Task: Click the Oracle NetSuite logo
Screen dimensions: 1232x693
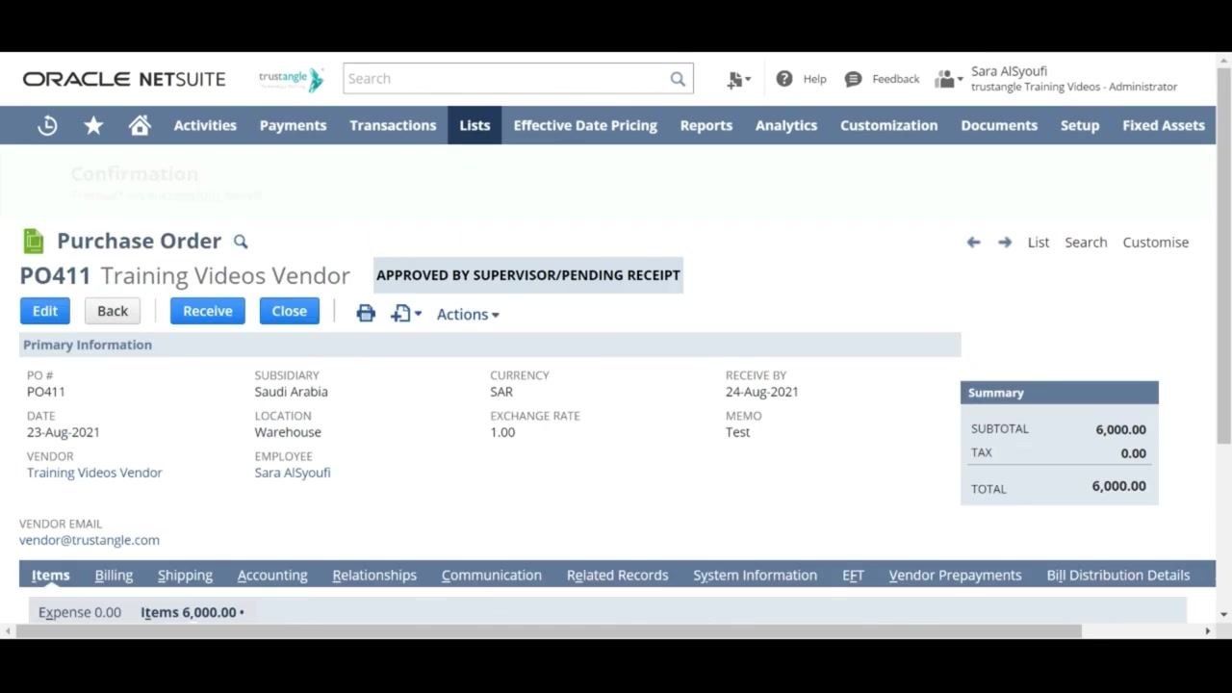Action: coord(124,79)
